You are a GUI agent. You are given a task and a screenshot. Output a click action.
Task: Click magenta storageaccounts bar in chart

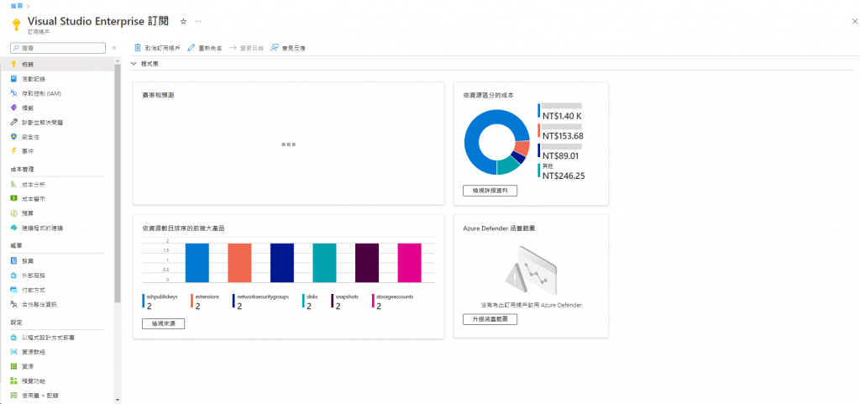[409, 263]
